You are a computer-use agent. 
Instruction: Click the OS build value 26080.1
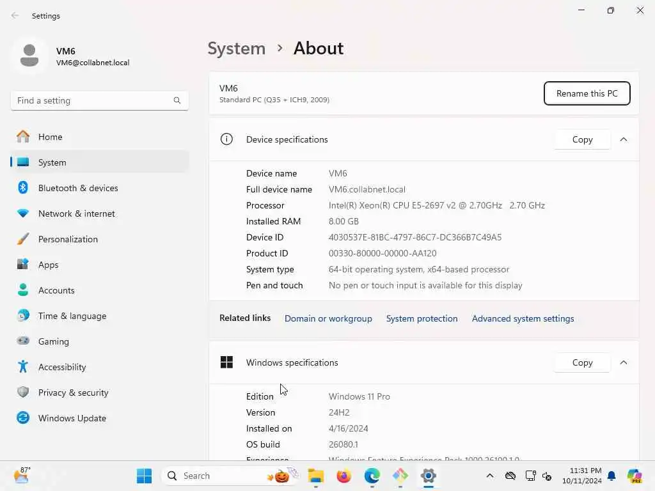(343, 444)
